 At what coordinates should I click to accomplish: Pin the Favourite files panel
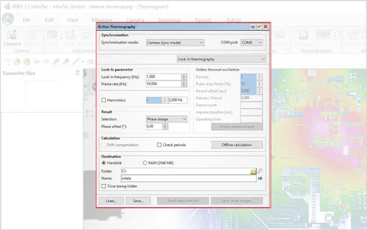[x=77, y=73]
